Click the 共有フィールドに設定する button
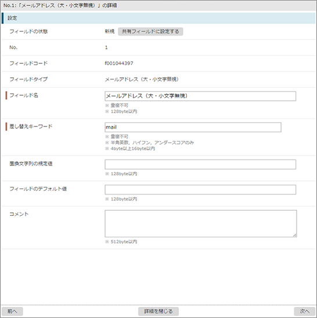 (150, 32)
